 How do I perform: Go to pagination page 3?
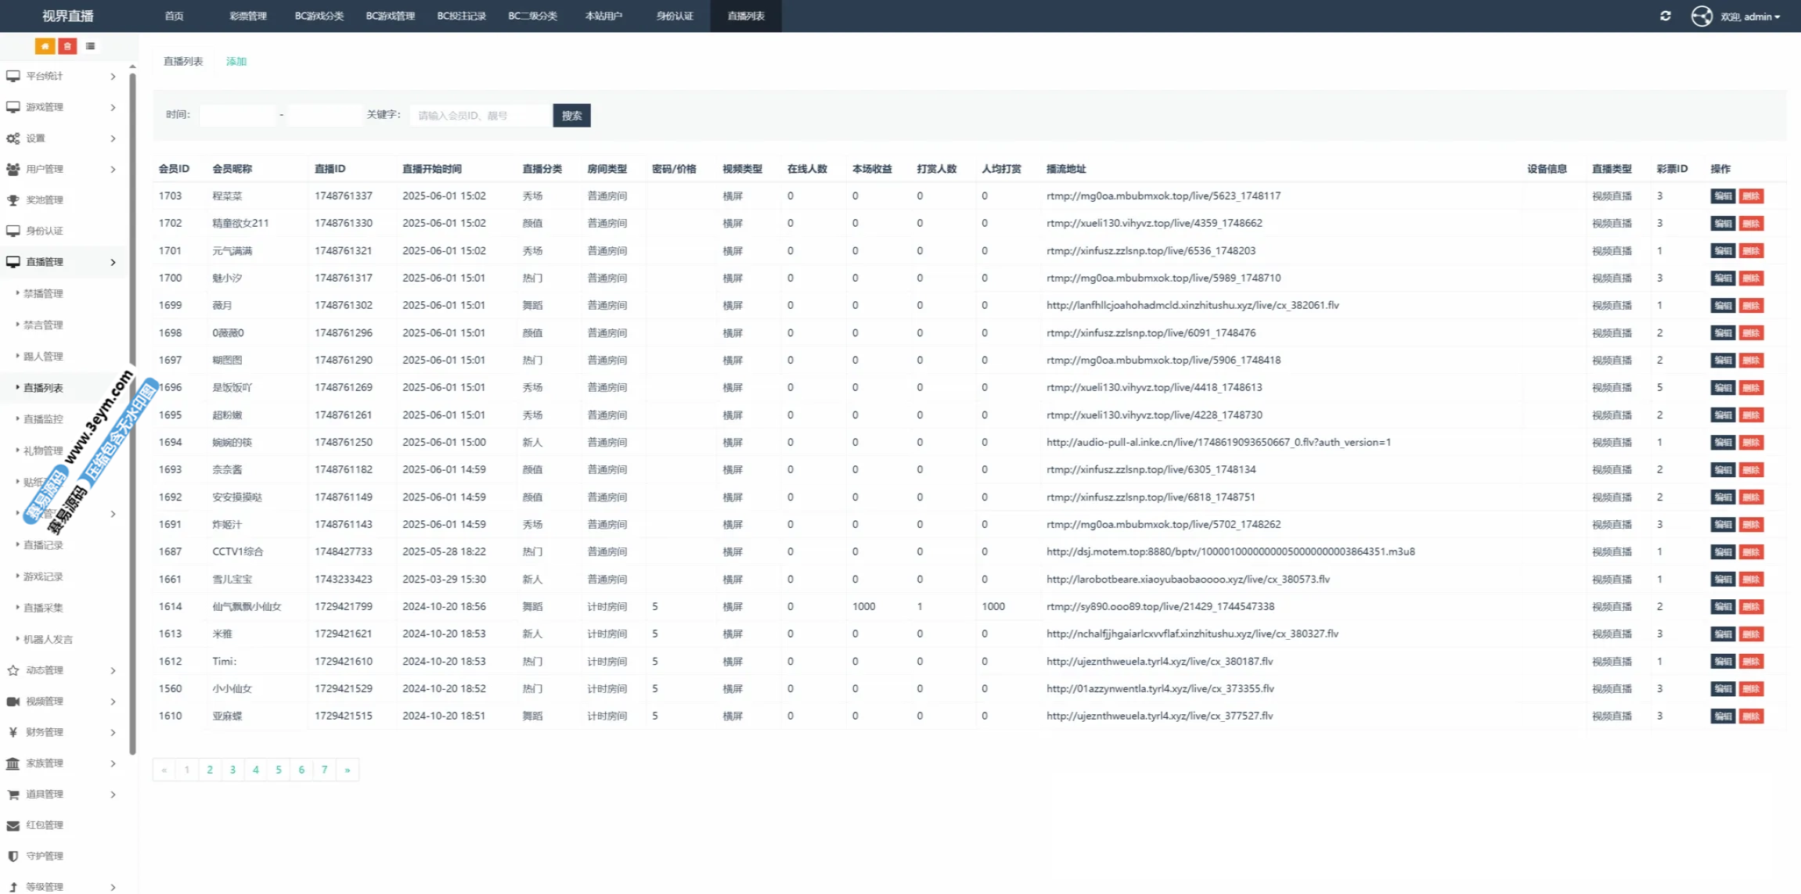232,770
